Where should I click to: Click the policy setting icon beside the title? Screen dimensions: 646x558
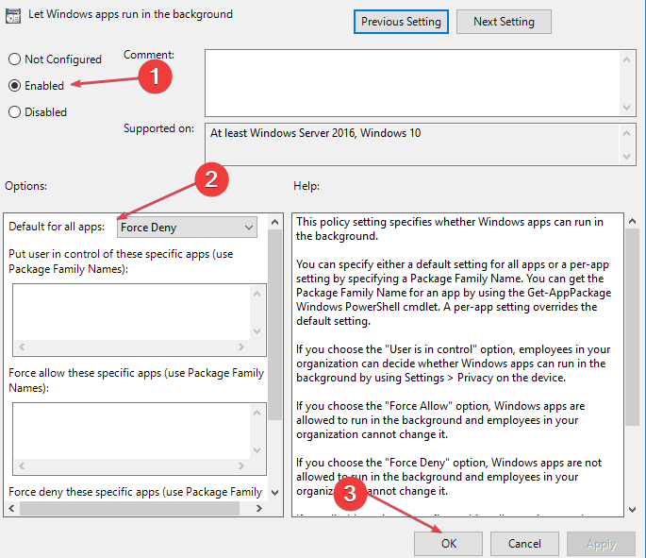pos(13,16)
